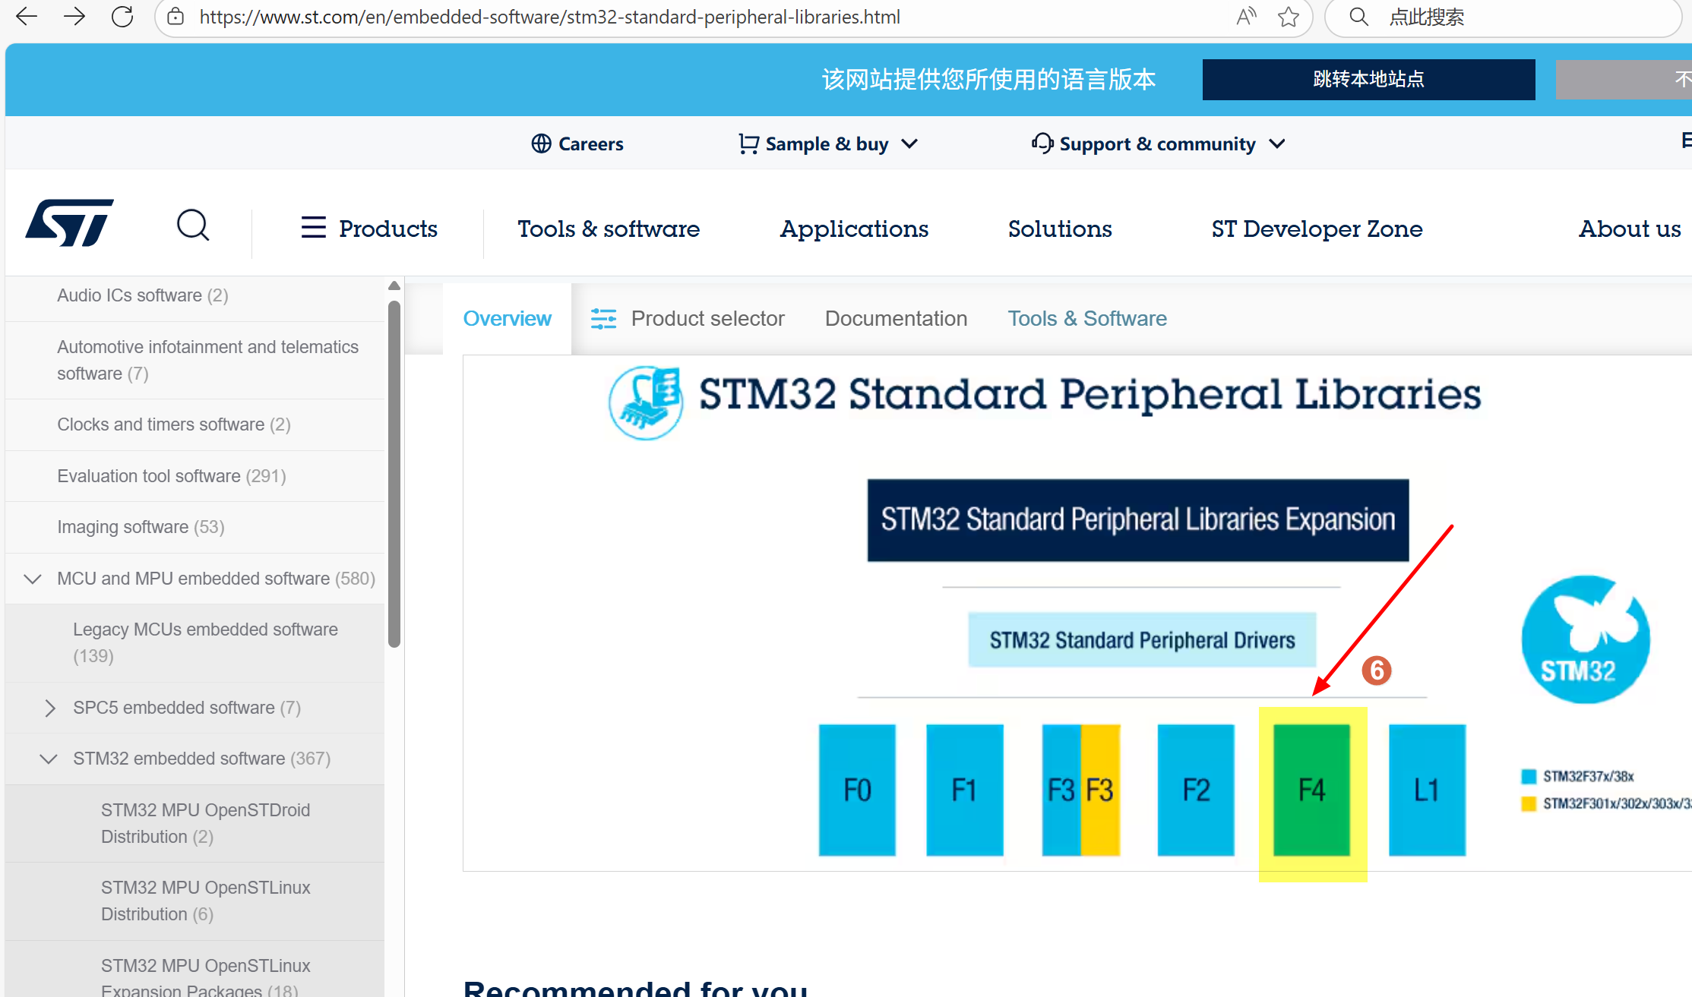Select the F0 series block
This screenshot has height=997, width=1692.
857,790
